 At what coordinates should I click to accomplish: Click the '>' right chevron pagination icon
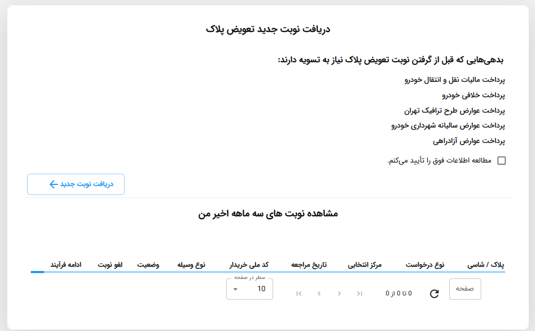(x=340, y=293)
